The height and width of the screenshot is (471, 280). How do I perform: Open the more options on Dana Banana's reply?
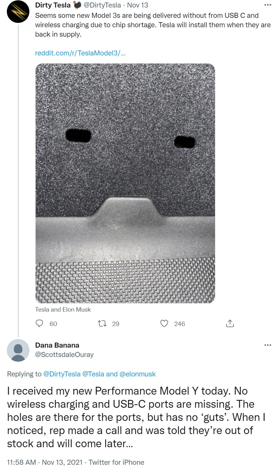(x=267, y=345)
